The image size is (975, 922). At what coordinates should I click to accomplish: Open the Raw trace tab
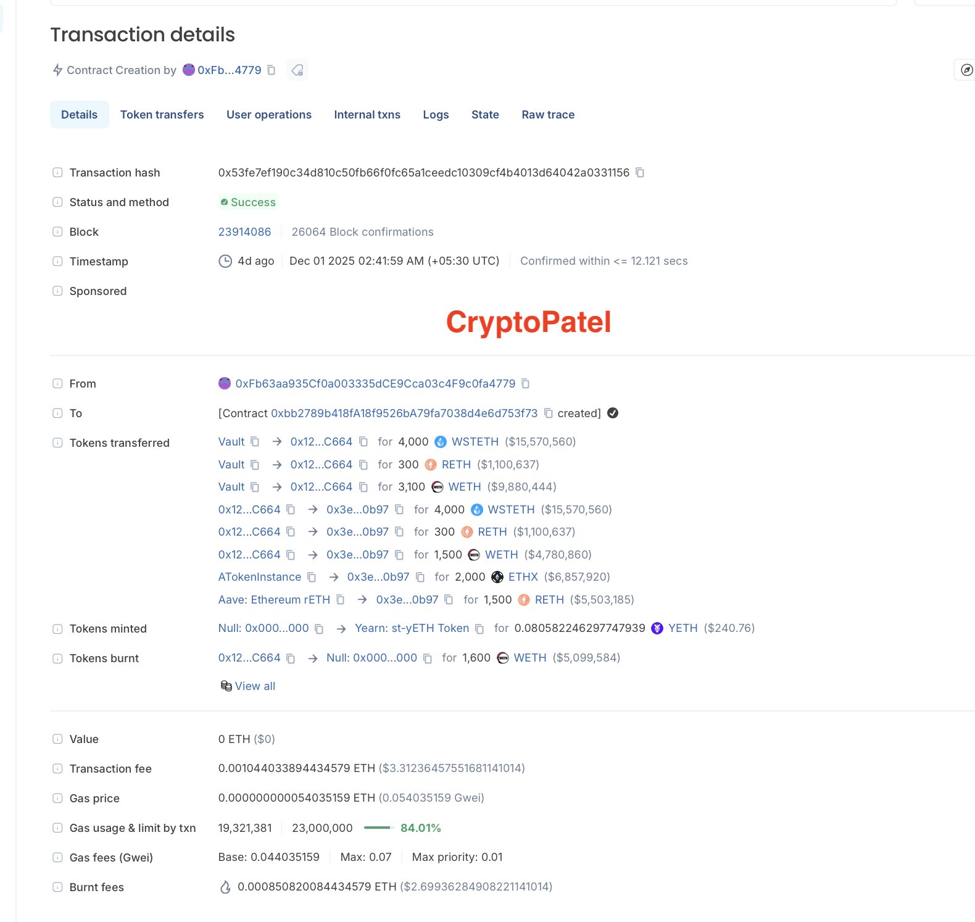[548, 115]
